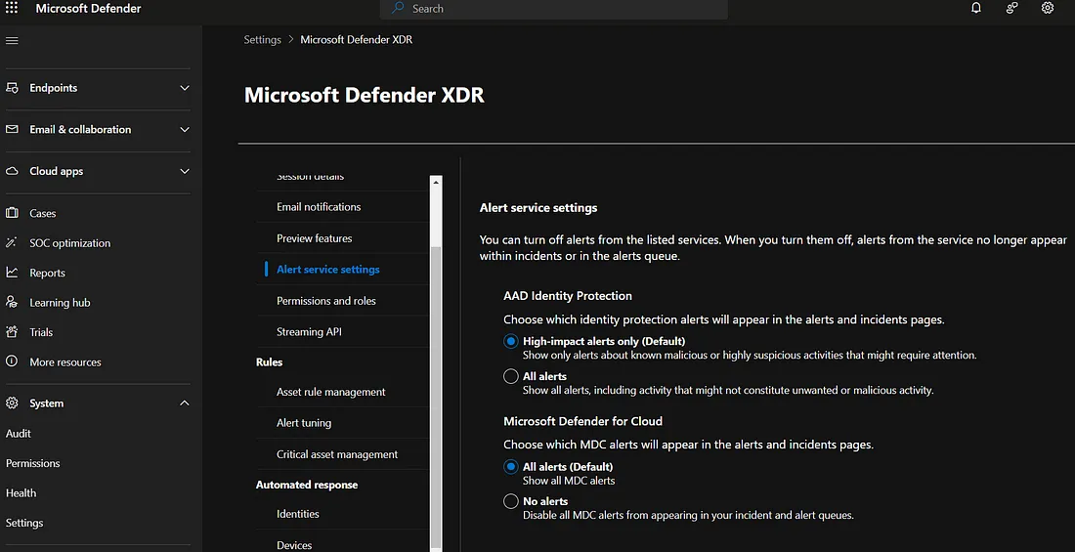
Task: Click the Cases briefcase icon
Action: tap(12, 213)
